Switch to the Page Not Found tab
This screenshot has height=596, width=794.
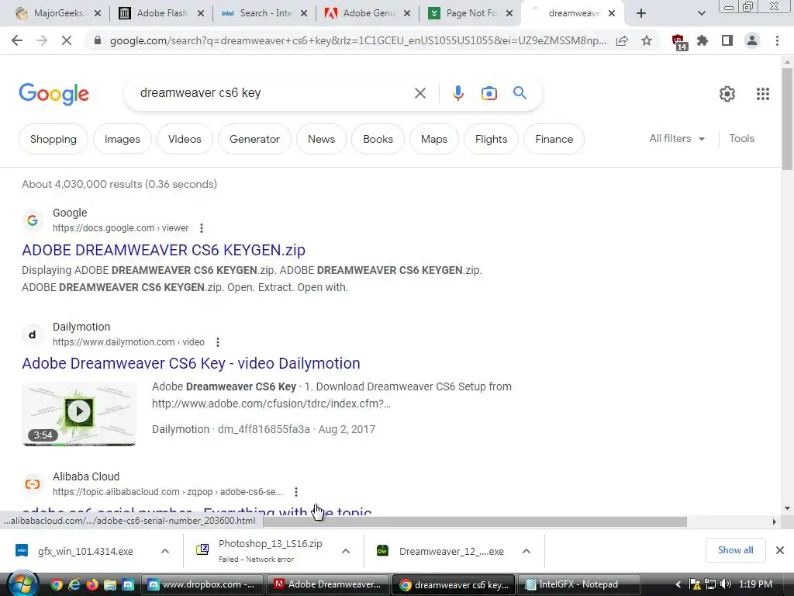click(x=471, y=13)
